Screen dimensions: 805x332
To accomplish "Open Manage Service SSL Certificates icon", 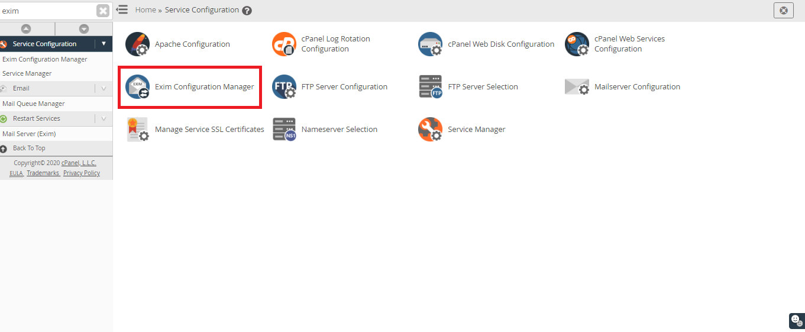I will pyautogui.click(x=138, y=130).
